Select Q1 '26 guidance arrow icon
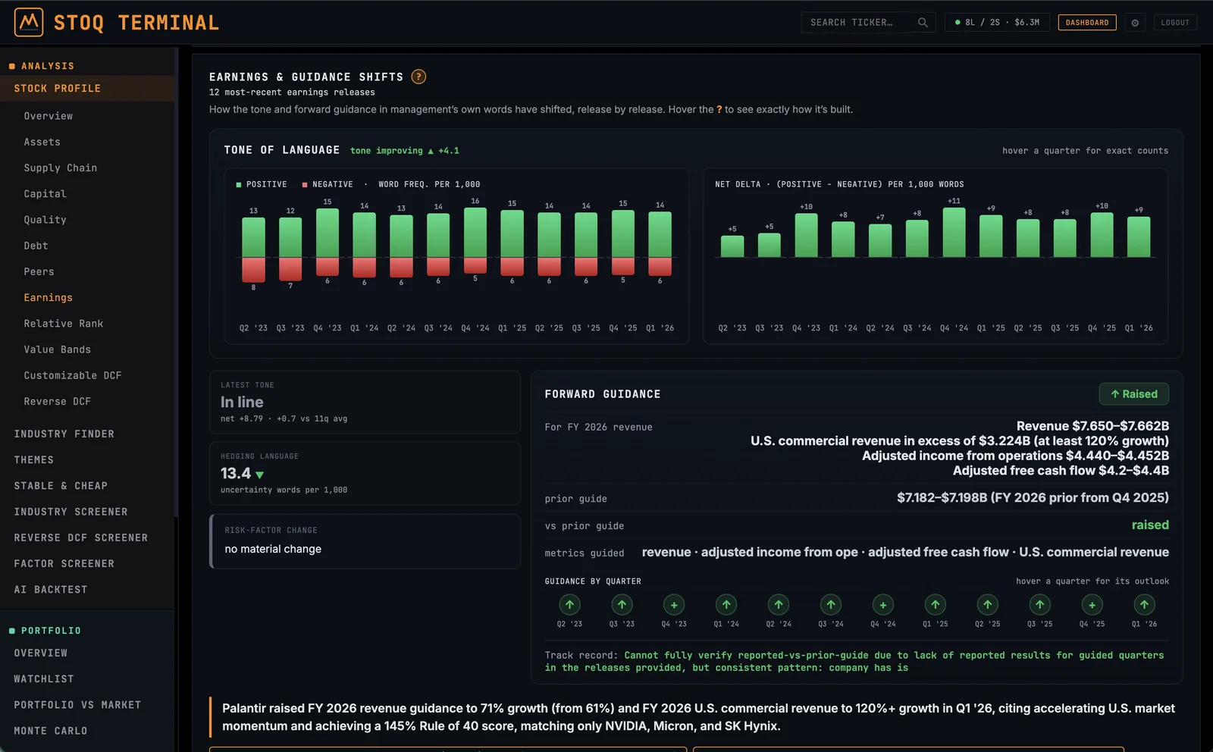1213x752 pixels. pos(1145,604)
